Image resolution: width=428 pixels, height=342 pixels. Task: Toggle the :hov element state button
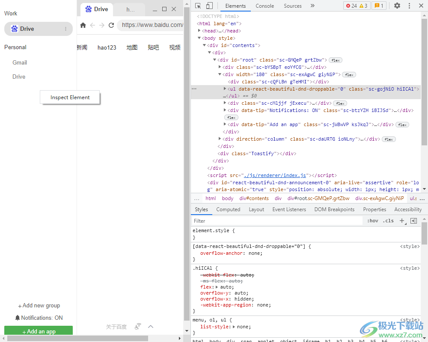(373, 221)
